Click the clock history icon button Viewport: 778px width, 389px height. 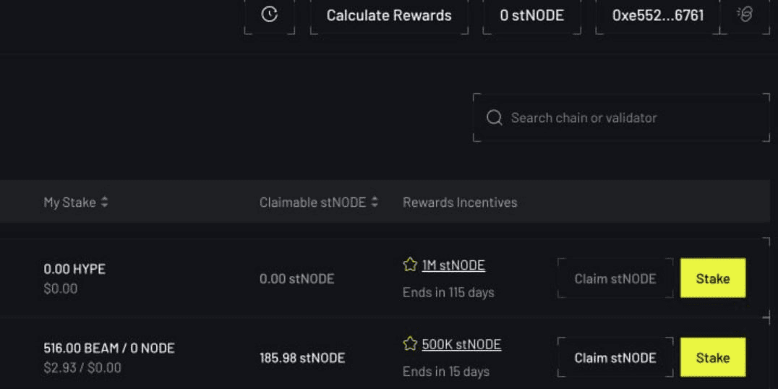tap(269, 14)
